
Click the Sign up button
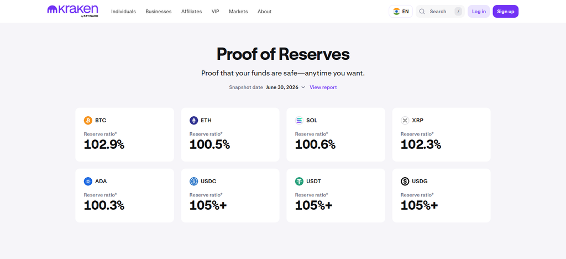(x=505, y=12)
